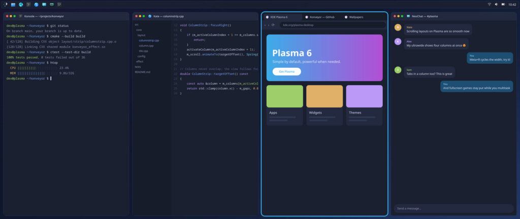Click the Themes card label
The image size is (520, 219).
click(355, 113)
